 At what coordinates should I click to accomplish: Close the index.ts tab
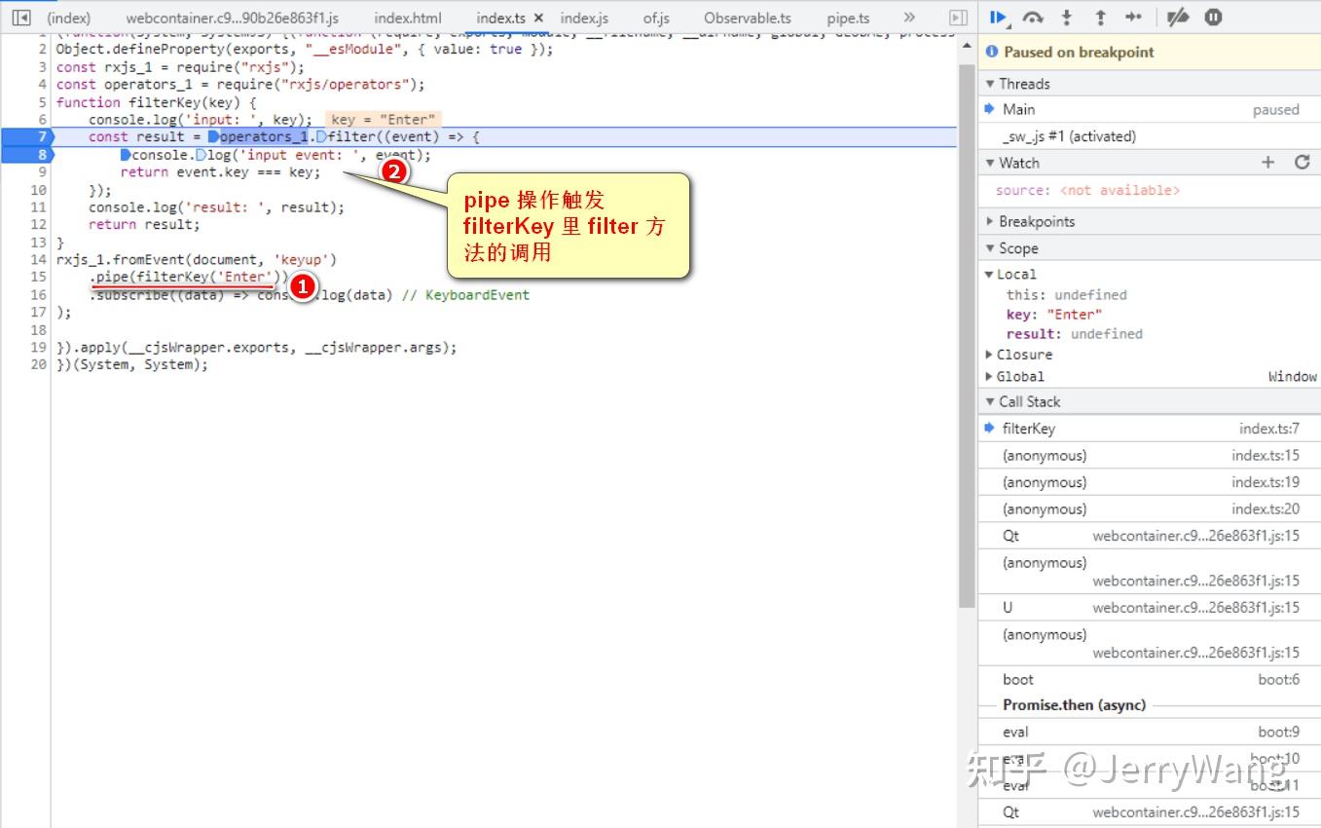pyautogui.click(x=538, y=17)
